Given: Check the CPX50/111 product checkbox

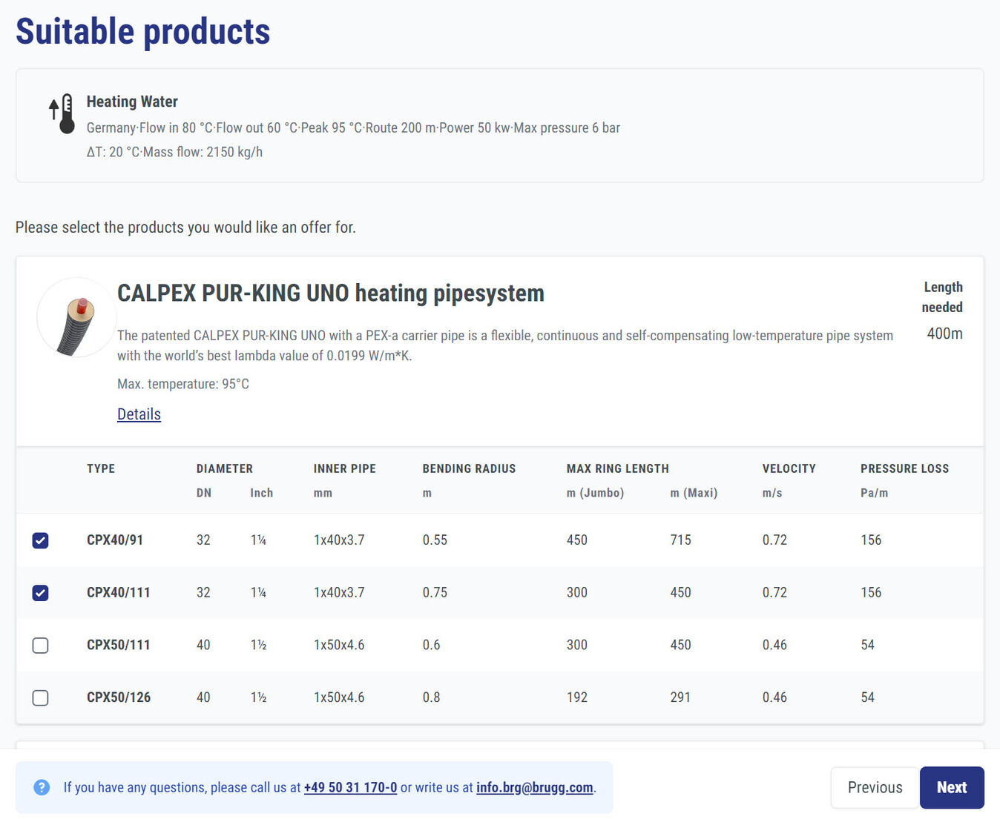Looking at the screenshot, I should (41, 646).
